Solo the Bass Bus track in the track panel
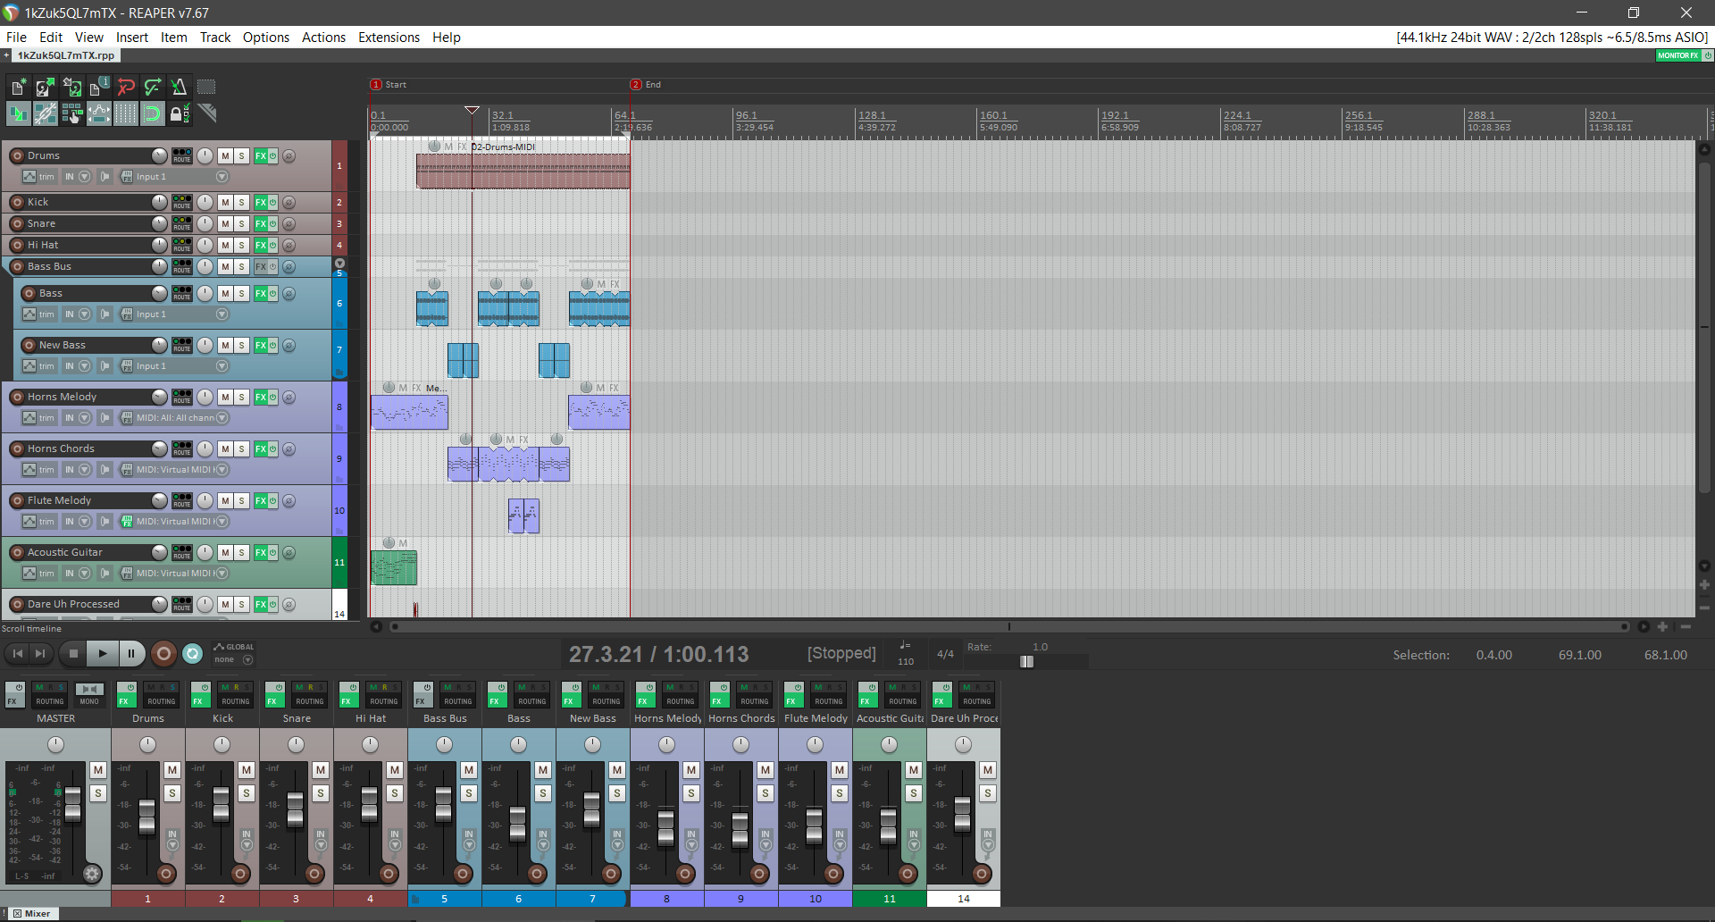 click(241, 266)
